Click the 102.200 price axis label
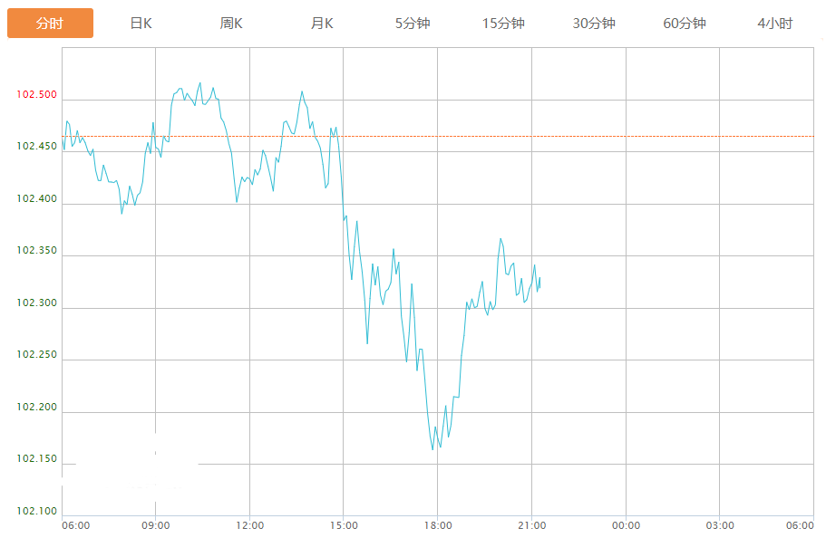Screen dimensions: 826x538 36,408
